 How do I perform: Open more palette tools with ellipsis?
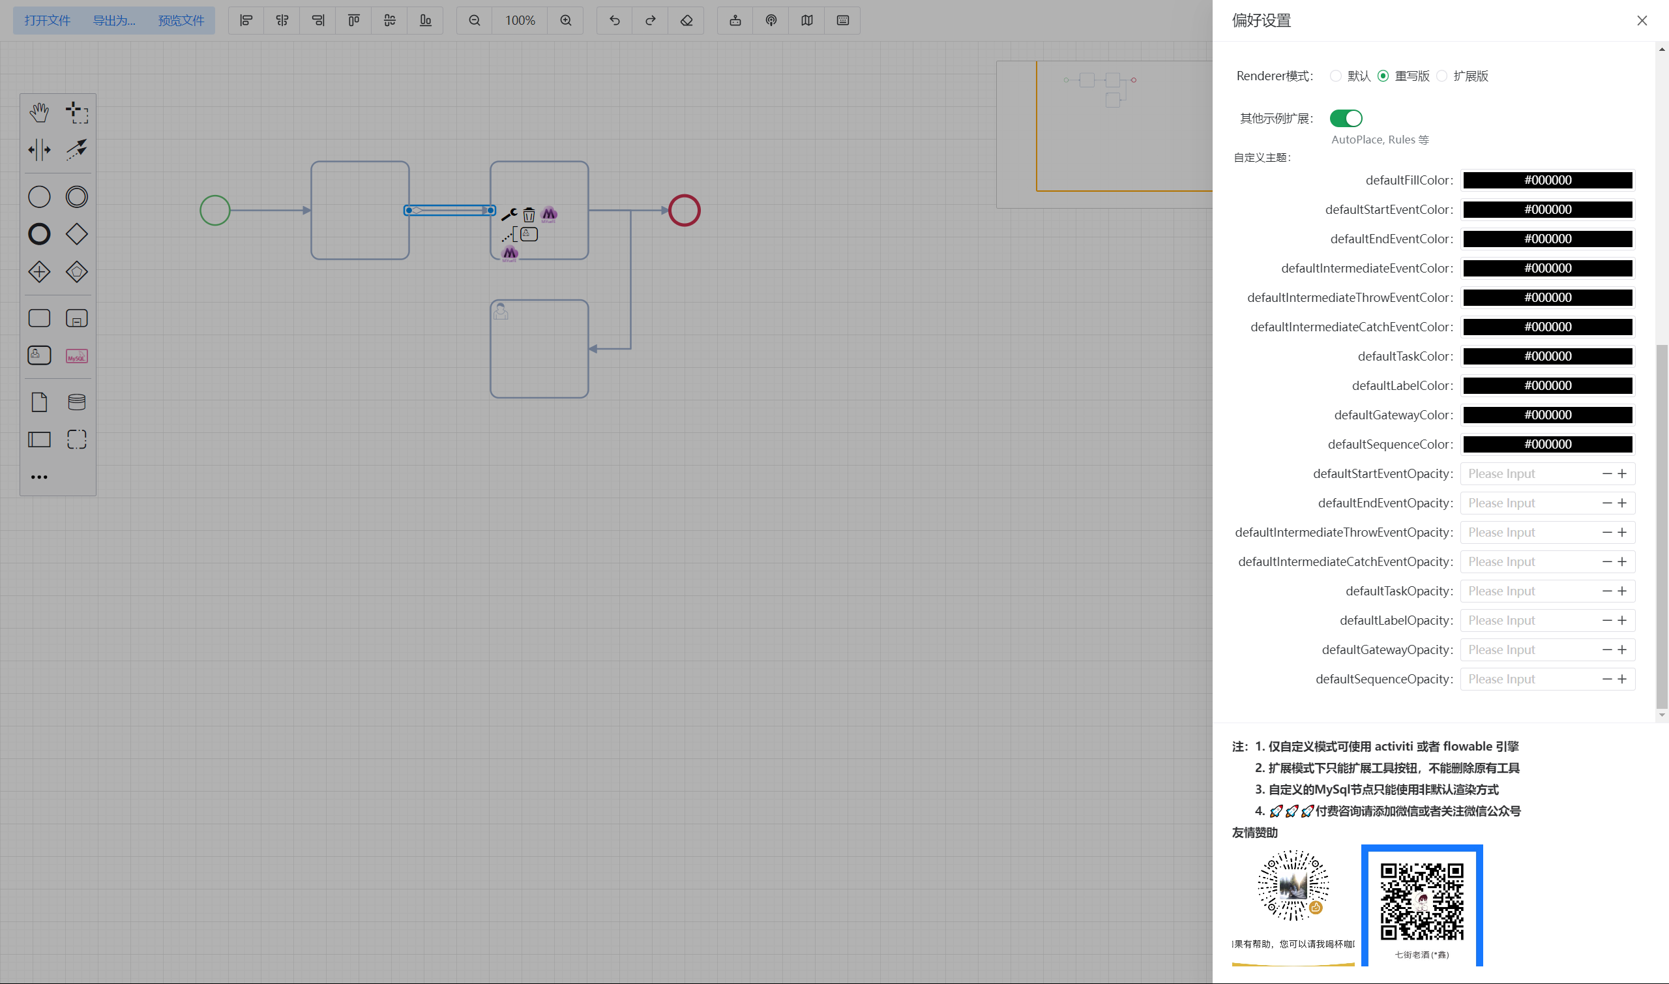[39, 477]
